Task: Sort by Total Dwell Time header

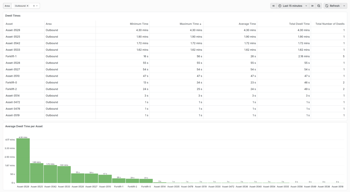Action: [299, 24]
